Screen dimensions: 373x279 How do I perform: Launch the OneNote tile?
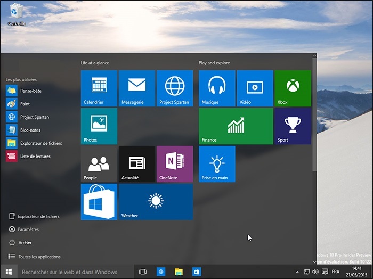click(175, 164)
